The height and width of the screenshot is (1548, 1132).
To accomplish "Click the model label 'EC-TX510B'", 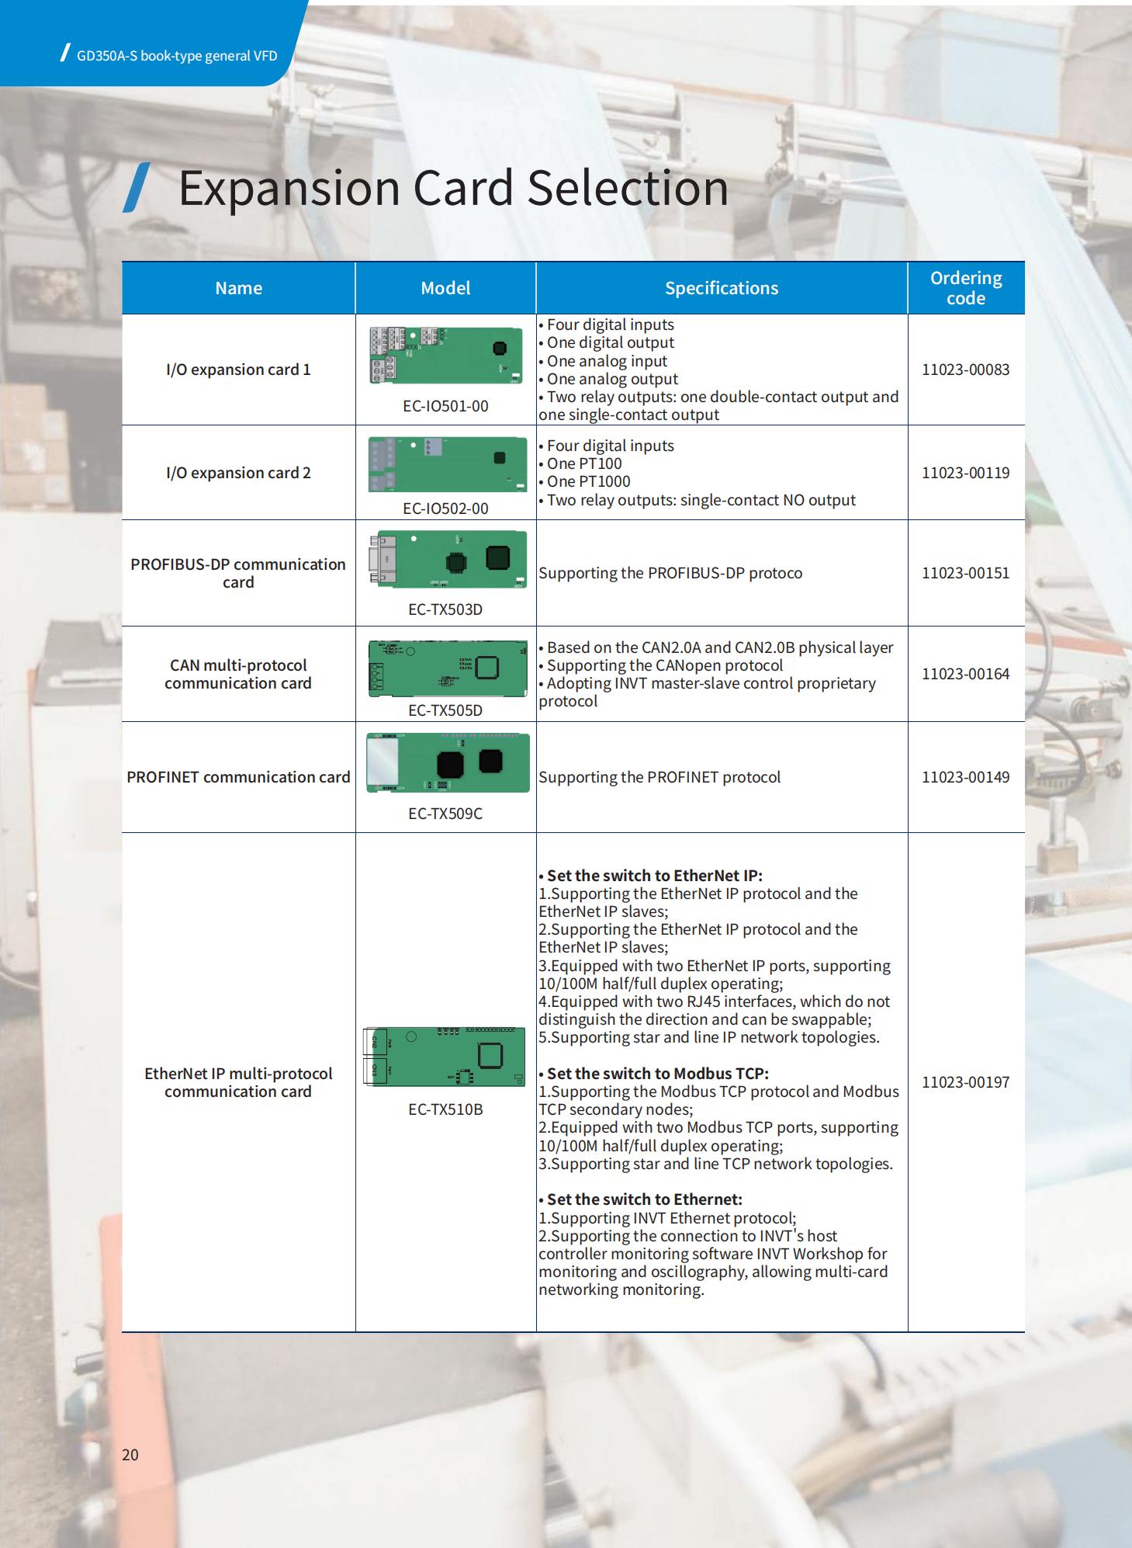I will click(x=445, y=1109).
